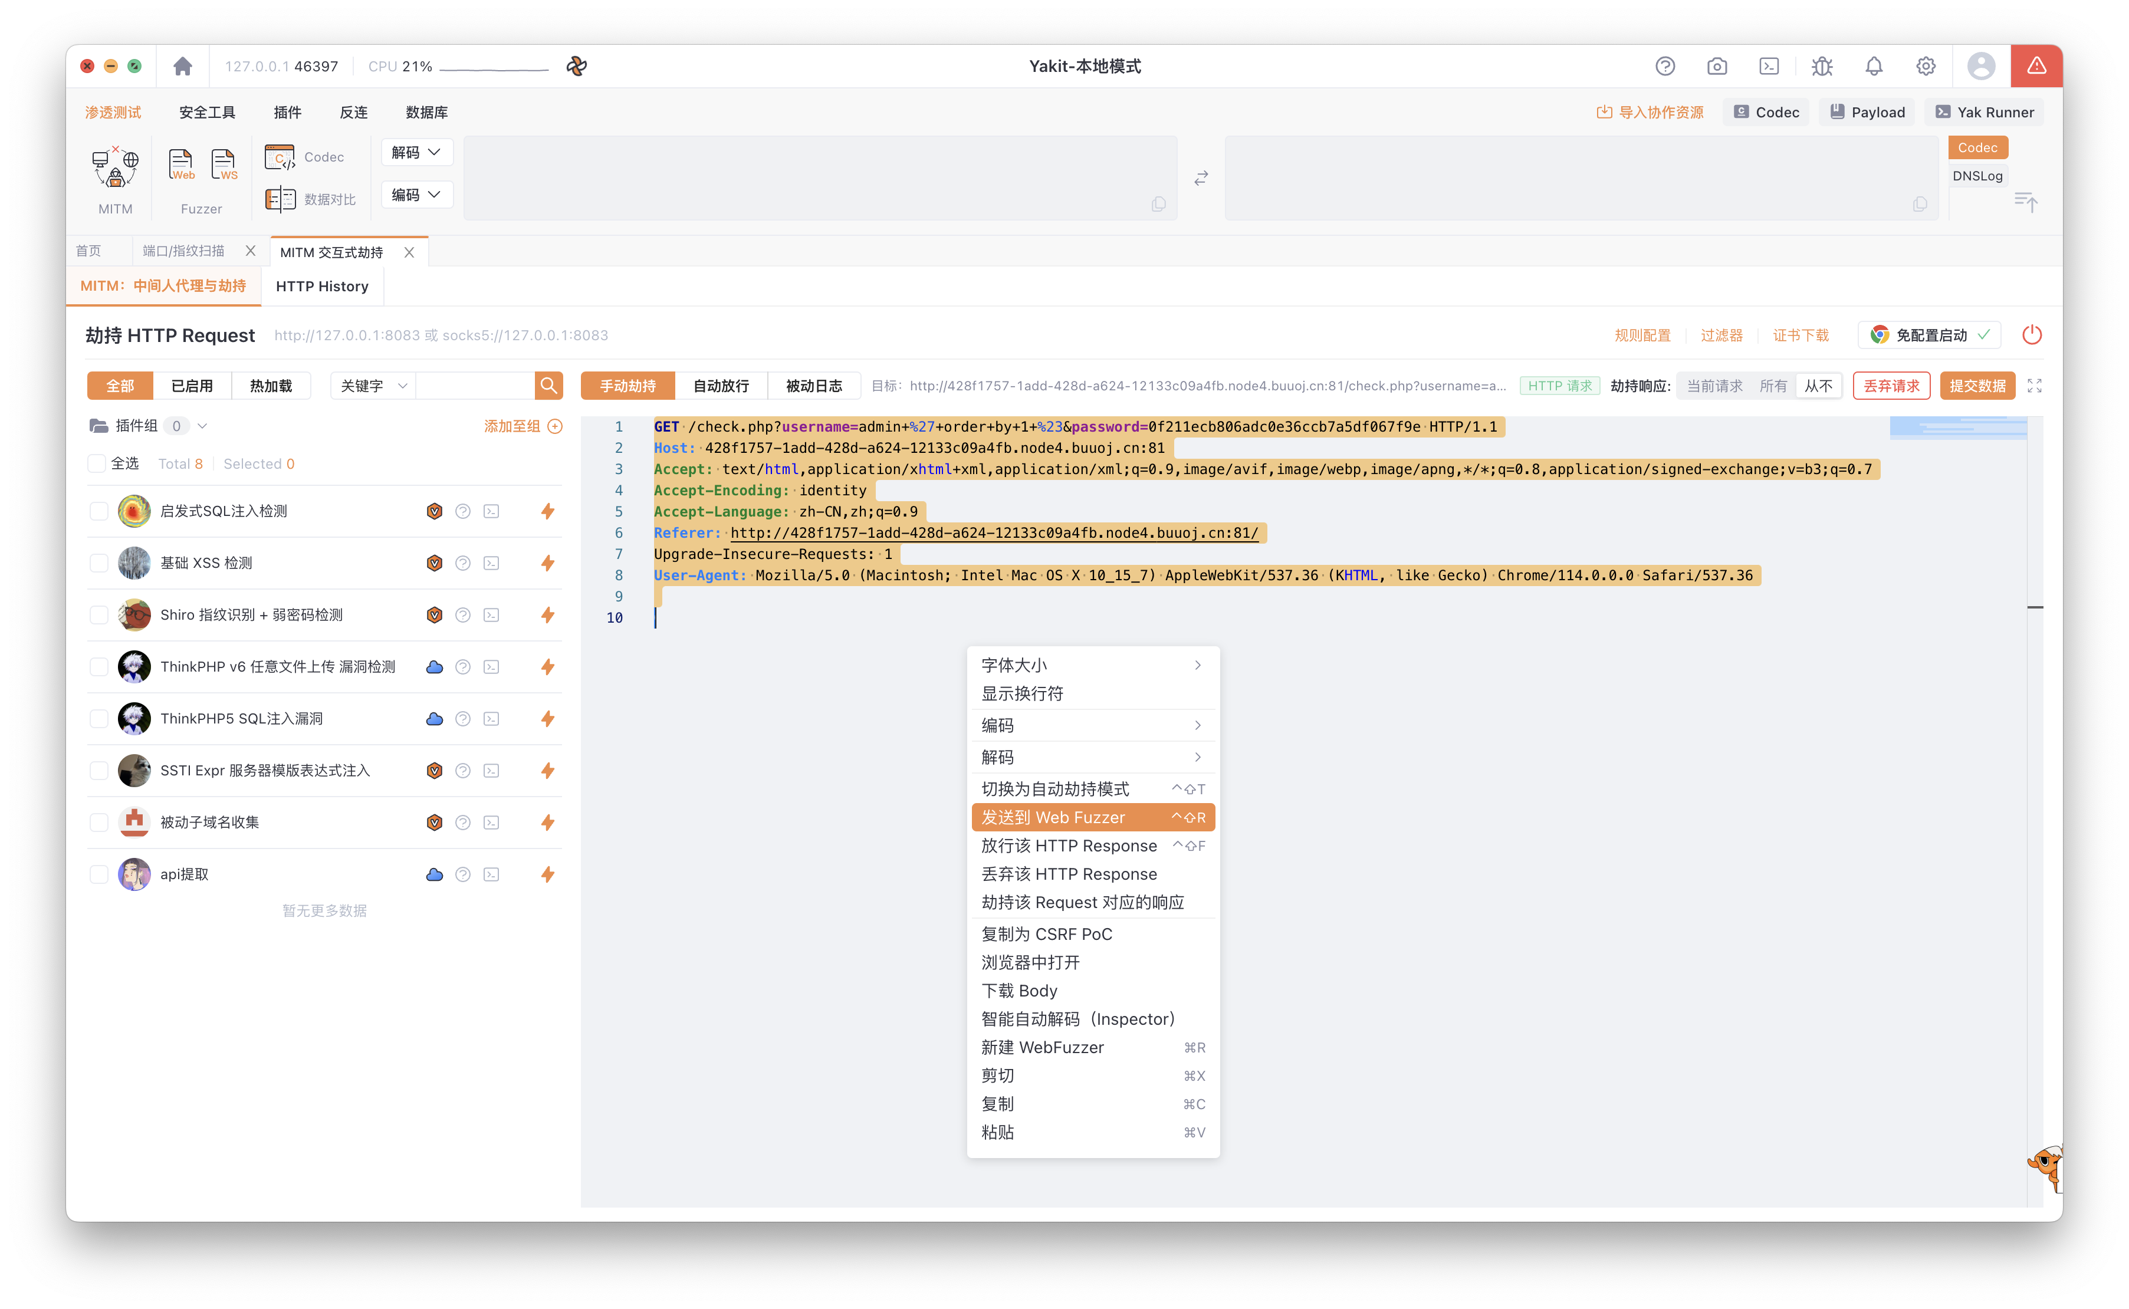This screenshot has width=2129, height=1309.
Task: Click the orange search icon button
Action: (548, 385)
